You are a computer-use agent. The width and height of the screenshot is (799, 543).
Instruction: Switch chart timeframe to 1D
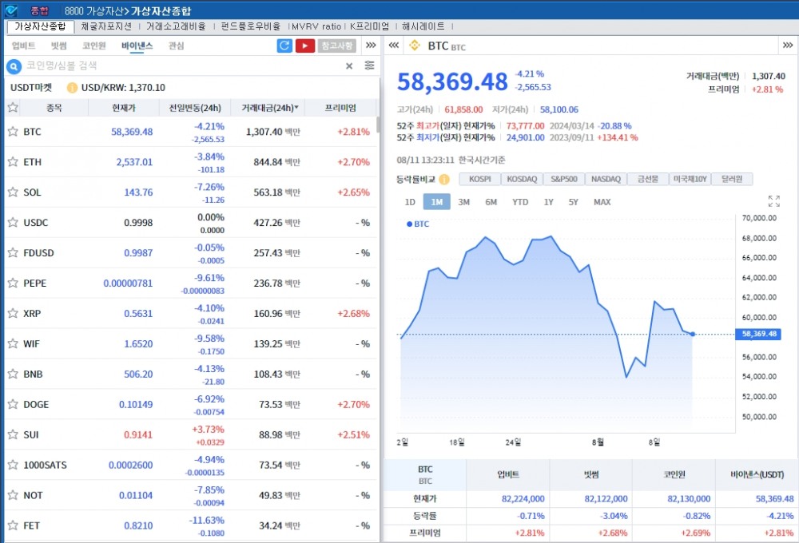[x=410, y=202]
